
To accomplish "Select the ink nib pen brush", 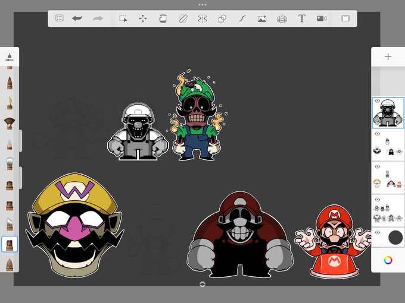I will pos(10,103).
